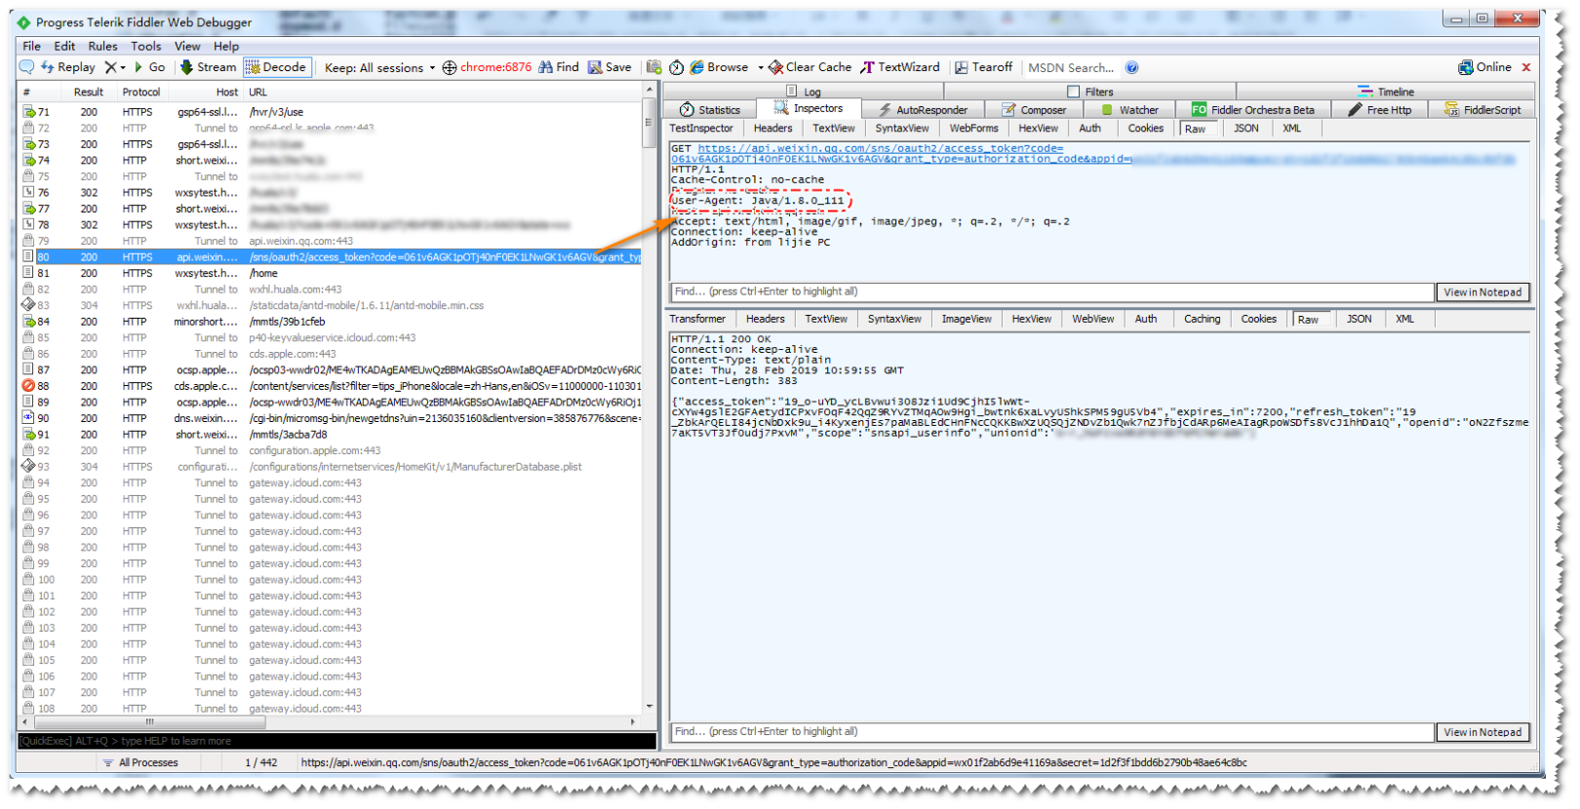Open Find sessions dialog
The height and width of the screenshot is (809, 1580).
click(x=559, y=67)
